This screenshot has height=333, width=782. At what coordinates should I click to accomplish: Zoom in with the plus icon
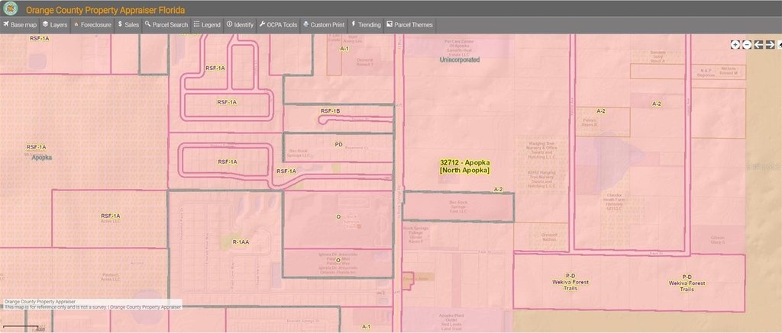pyautogui.click(x=735, y=45)
